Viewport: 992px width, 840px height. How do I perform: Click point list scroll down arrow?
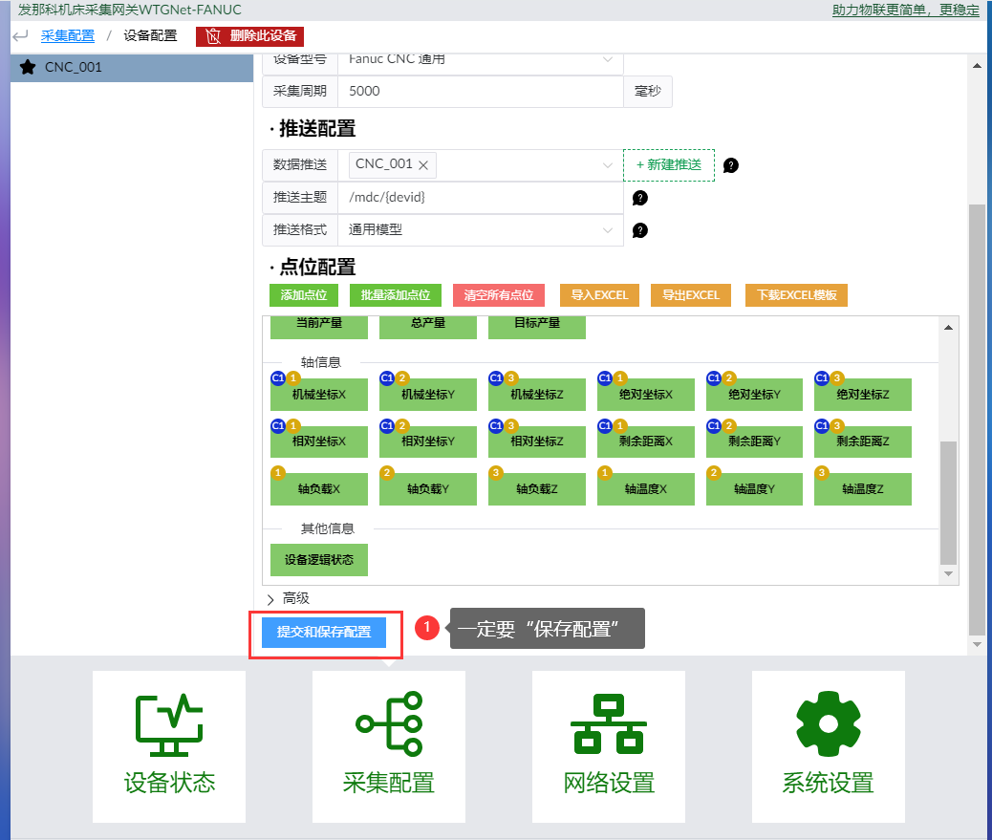[x=948, y=573]
